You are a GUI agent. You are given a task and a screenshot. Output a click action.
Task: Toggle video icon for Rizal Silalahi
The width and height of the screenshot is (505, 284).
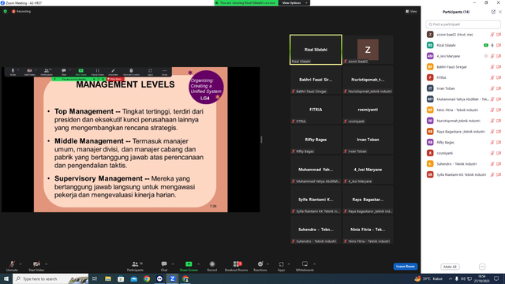click(x=499, y=46)
